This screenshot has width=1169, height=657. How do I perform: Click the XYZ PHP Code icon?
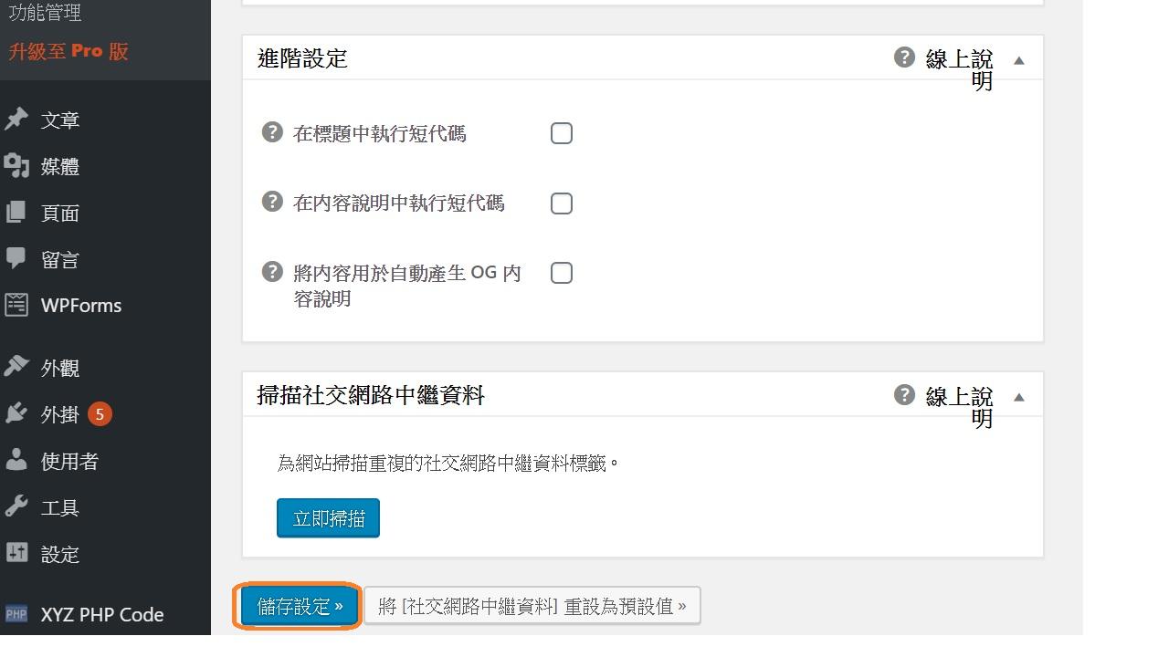tap(16, 614)
